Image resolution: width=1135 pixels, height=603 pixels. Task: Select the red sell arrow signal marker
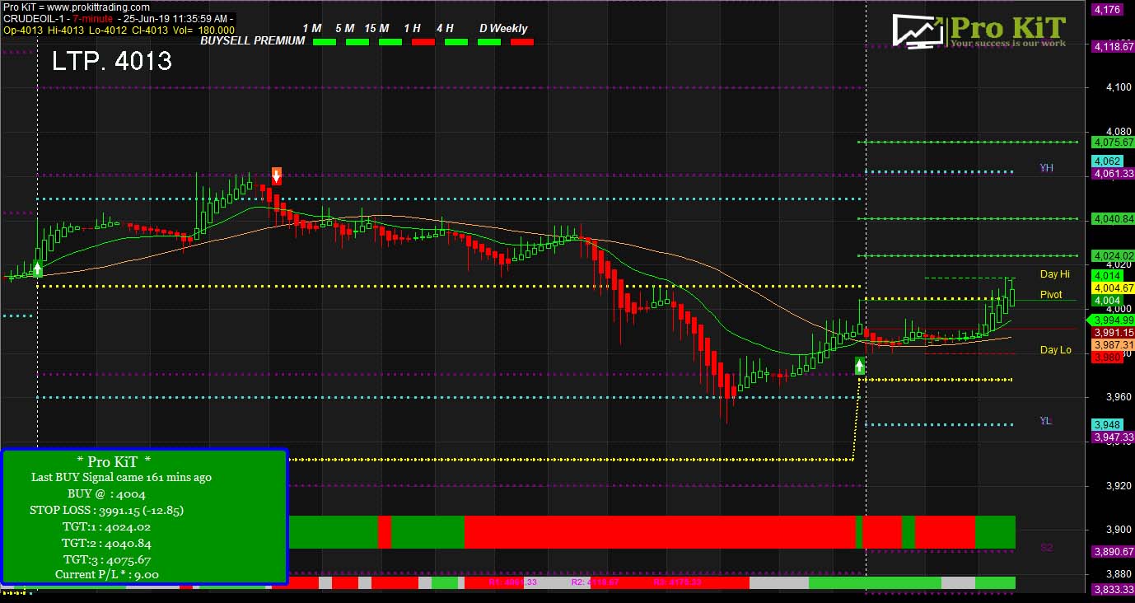point(275,175)
